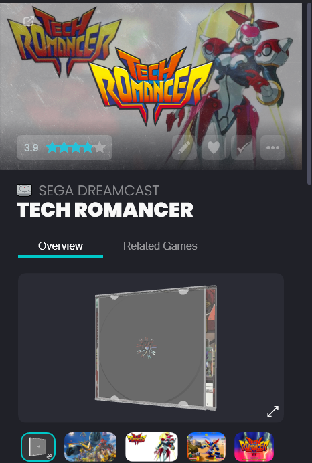The height and width of the screenshot is (463, 312).
Task: Select the 3D box model thumbnail
Action: coord(38,447)
